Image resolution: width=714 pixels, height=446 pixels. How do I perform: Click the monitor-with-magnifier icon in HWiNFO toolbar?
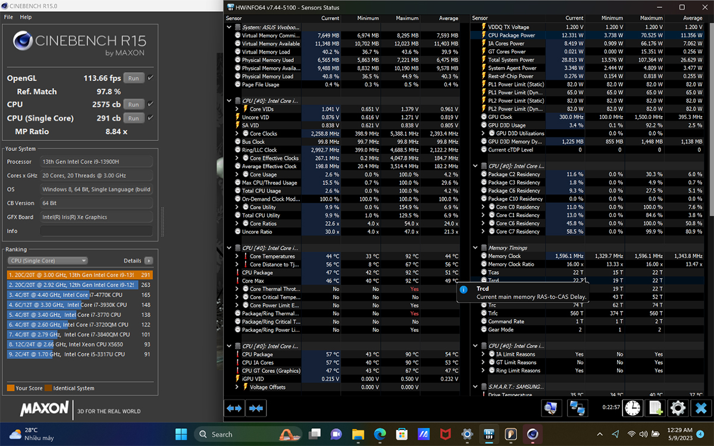pyautogui.click(x=552, y=408)
